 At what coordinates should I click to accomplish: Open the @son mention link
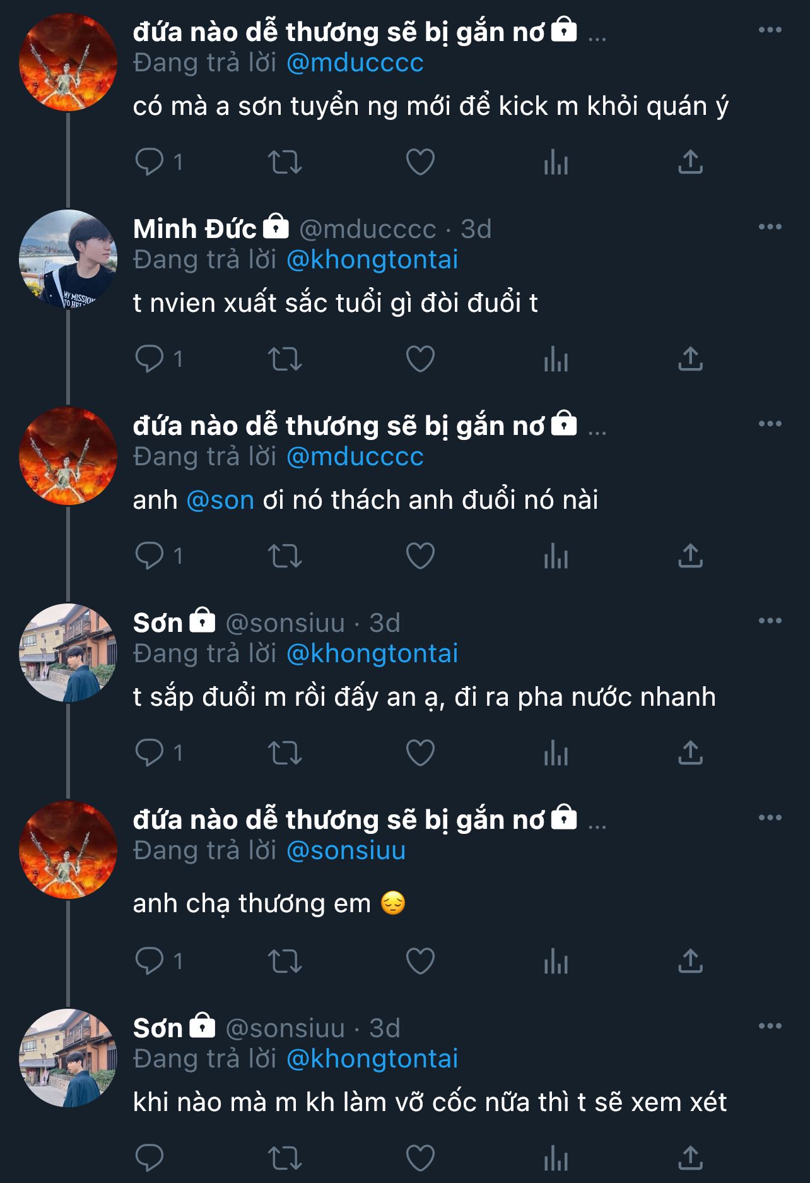pos(220,501)
